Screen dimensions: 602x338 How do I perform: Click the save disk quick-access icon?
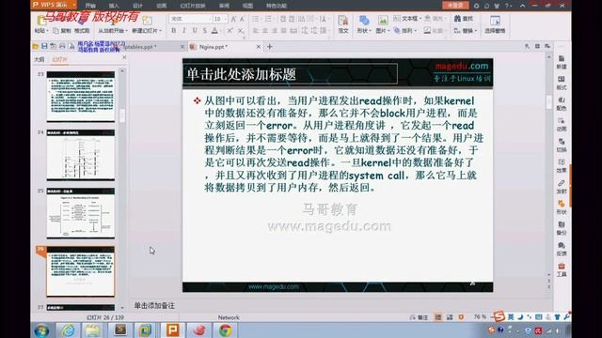tap(44, 46)
